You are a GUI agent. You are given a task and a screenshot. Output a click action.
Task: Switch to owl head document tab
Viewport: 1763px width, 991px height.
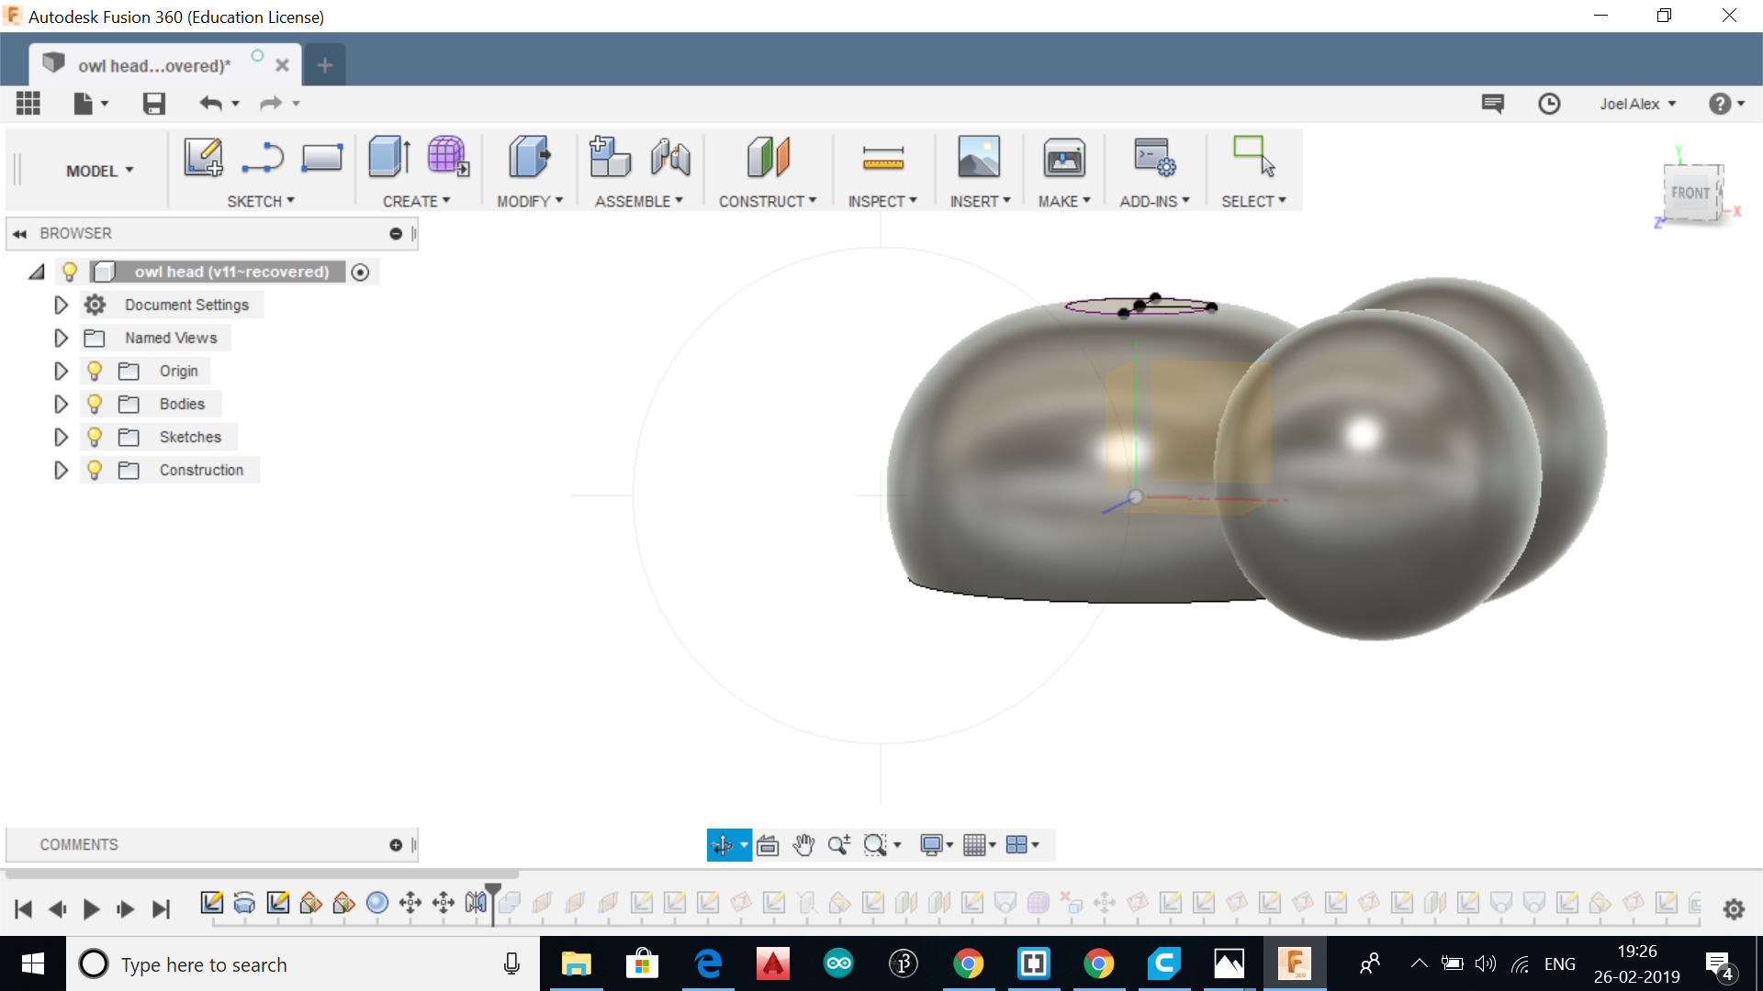pyautogui.click(x=154, y=65)
